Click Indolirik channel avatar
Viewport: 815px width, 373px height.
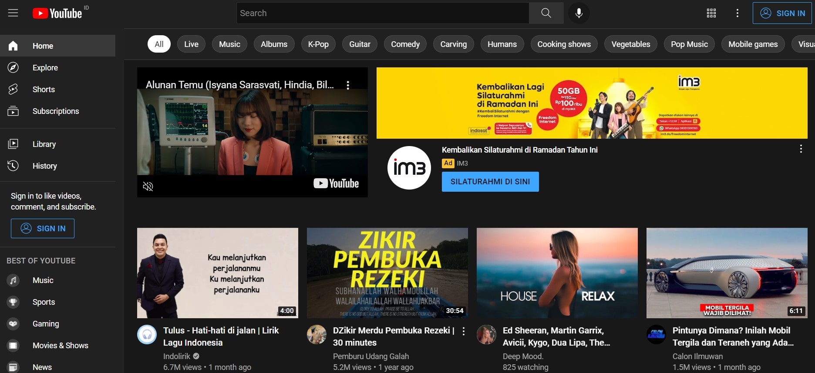tap(147, 335)
